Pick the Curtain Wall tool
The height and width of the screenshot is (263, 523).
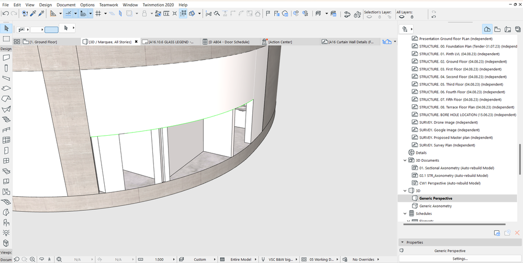pos(6,140)
